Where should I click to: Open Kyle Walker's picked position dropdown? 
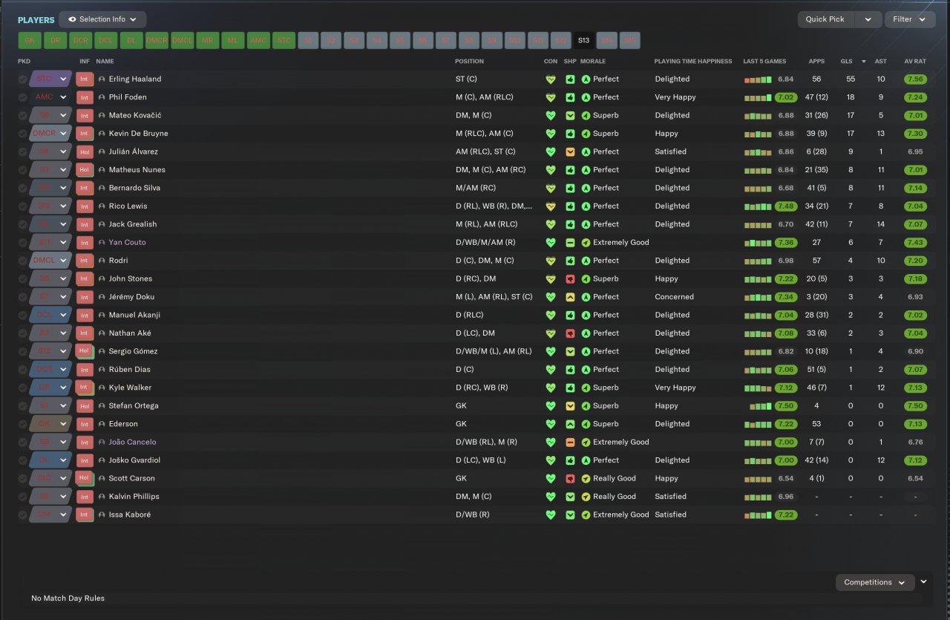[50, 388]
